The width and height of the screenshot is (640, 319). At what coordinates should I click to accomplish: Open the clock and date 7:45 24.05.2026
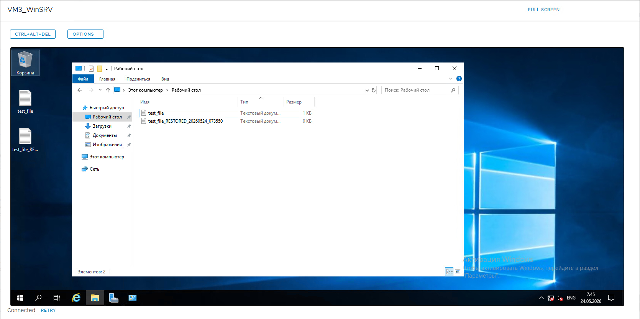[x=591, y=298]
